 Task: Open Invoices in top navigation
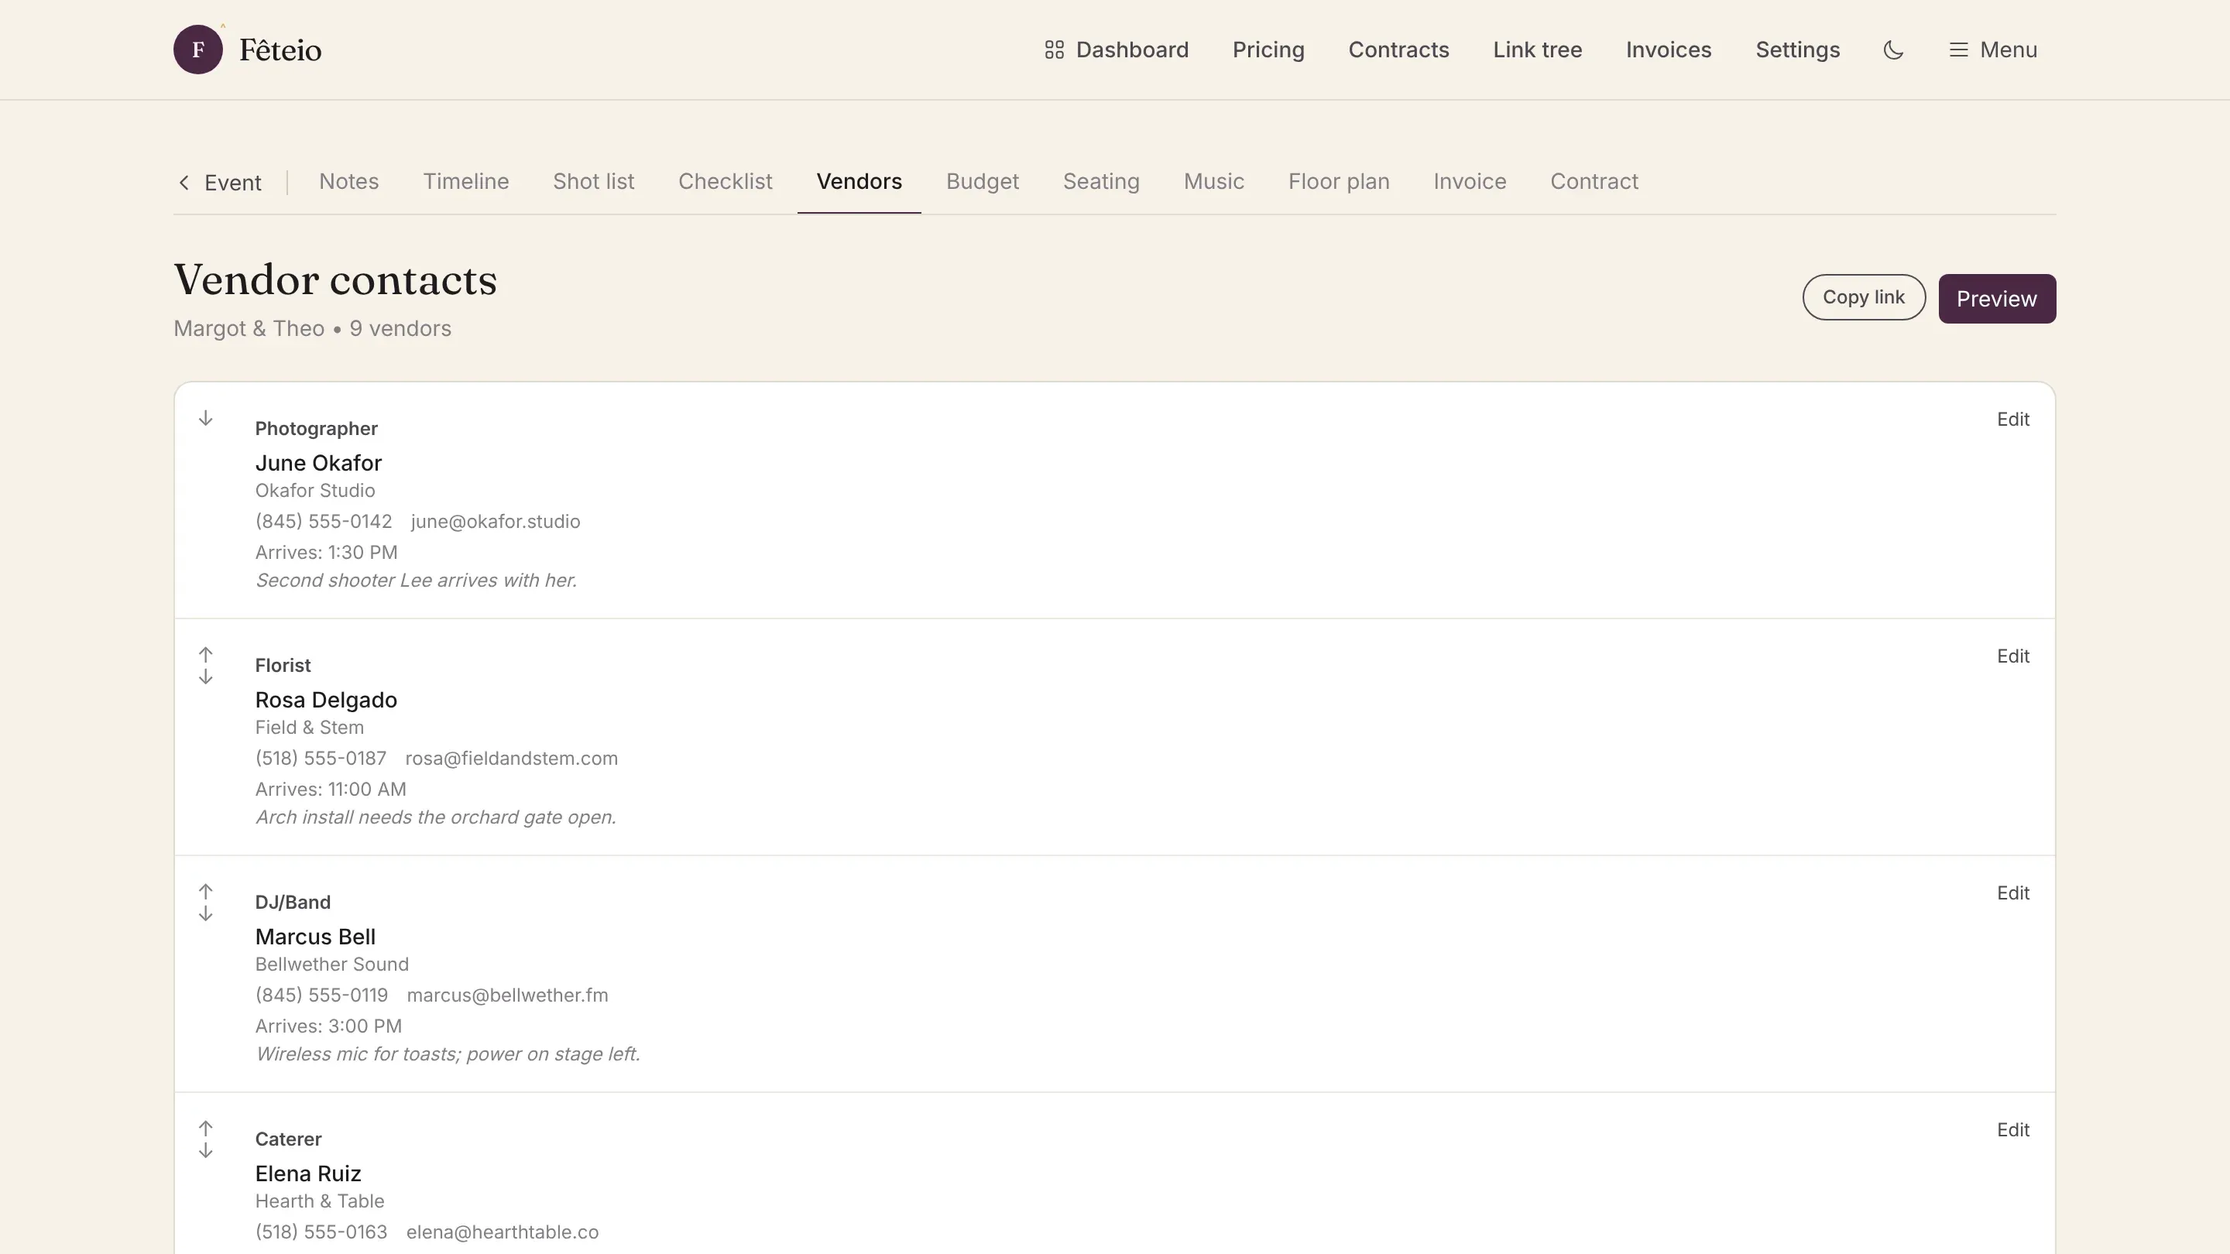[x=1668, y=50]
